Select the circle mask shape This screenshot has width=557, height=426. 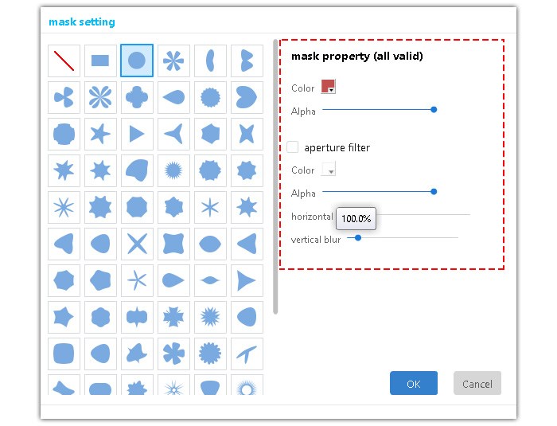pyautogui.click(x=137, y=61)
